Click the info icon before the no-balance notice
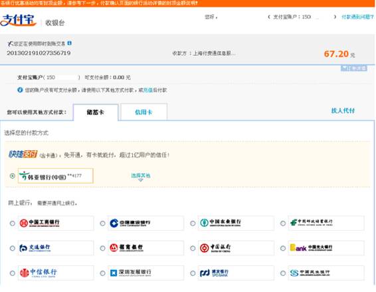376x292 pixels. (20, 90)
